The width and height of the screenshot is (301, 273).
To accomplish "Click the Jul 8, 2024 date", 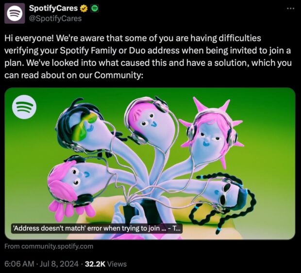I will (59, 264).
